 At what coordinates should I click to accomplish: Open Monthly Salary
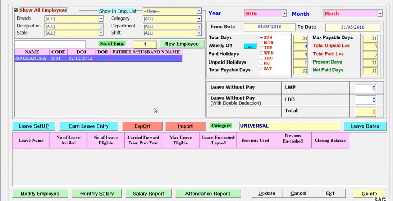pyautogui.click(x=97, y=194)
